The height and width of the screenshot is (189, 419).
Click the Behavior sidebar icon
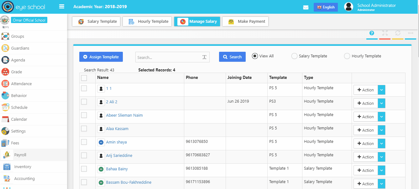point(5,95)
